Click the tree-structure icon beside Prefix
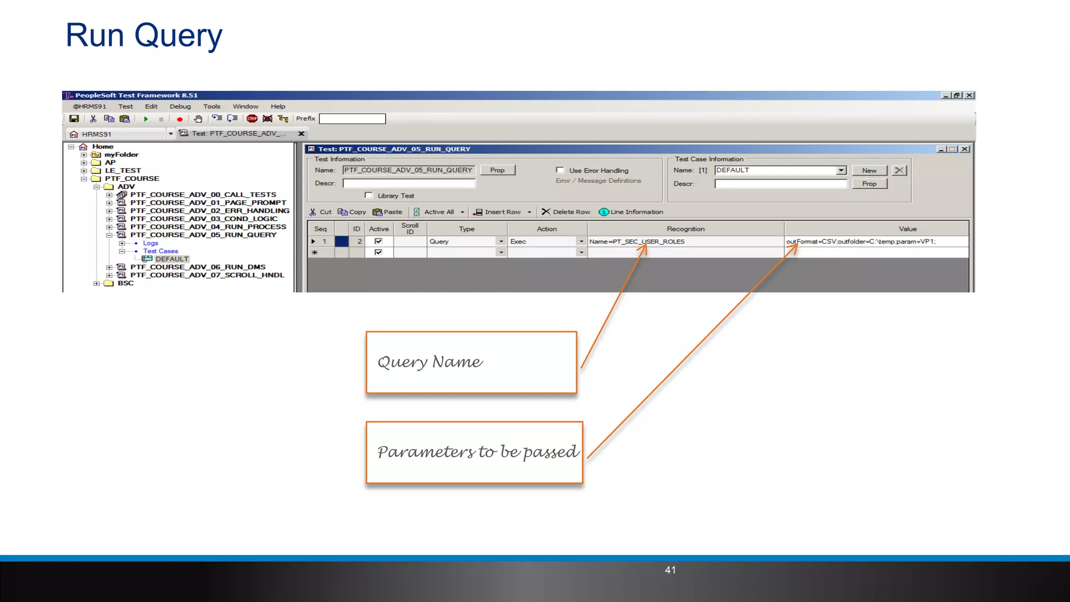This screenshot has width=1070, height=602. tap(283, 119)
